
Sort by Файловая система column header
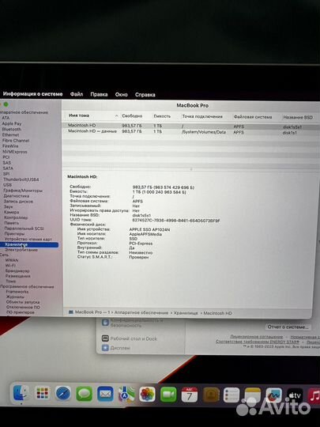coord(253,117)
